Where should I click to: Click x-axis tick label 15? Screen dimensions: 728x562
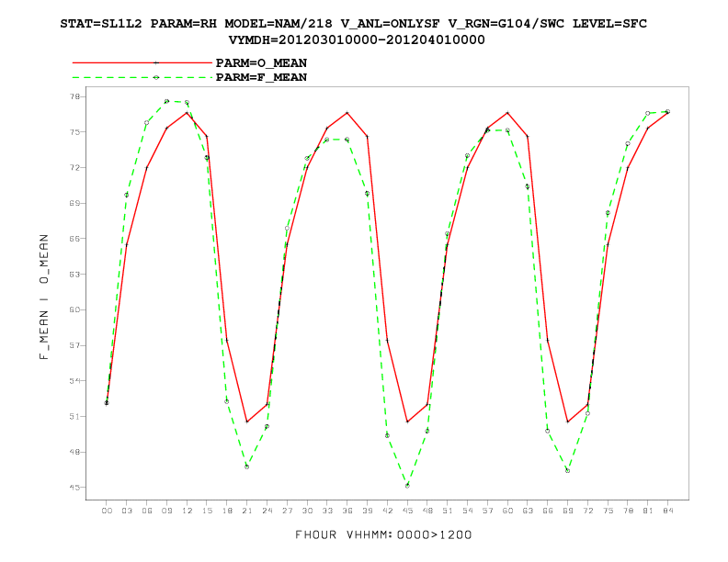point(207,511)
